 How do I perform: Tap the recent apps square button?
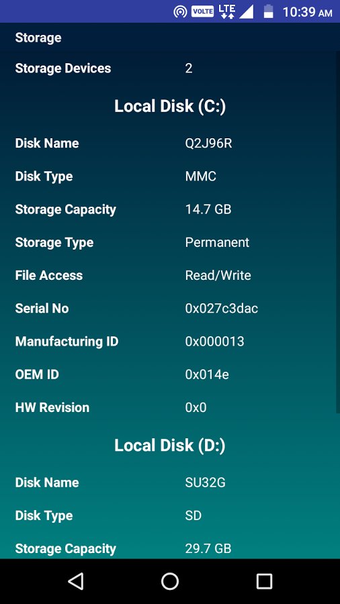[264, 581]
